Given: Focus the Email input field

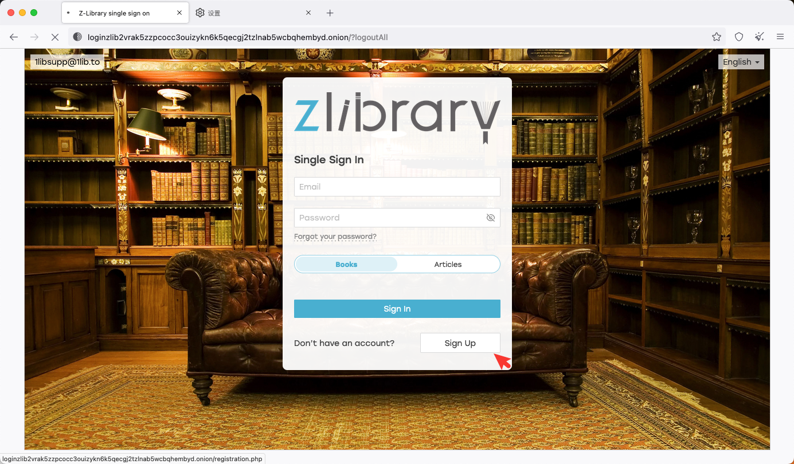Looking at the screenshot, I should point(397,187).
